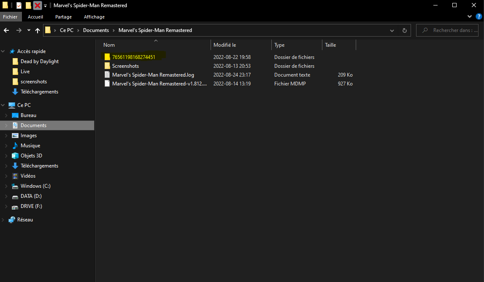Expand the Windows (C:) drive node
The width and height of the screenshot is (484, 282).
point(6,186)
